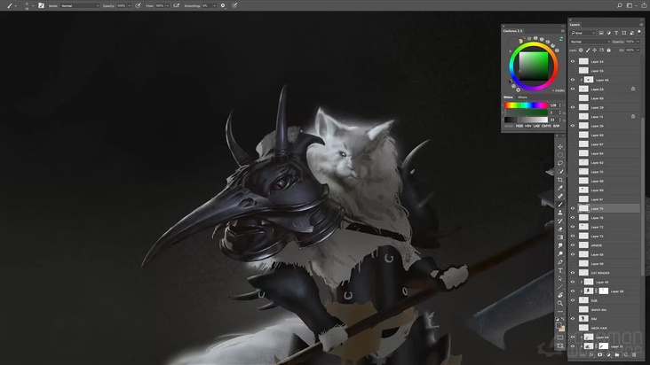The width and height of the screenshot is (650, 365).
Task: Select the Magic Wand tool
Action: tap(560, 172)
